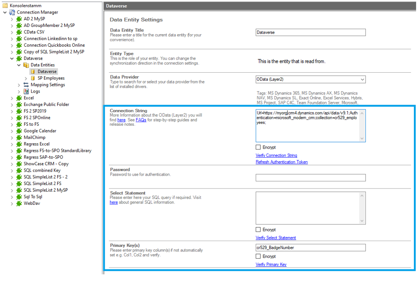This screenshot has width=417, height=286.
Task: Click the Verify Connection String link
Action: [276, 155]
